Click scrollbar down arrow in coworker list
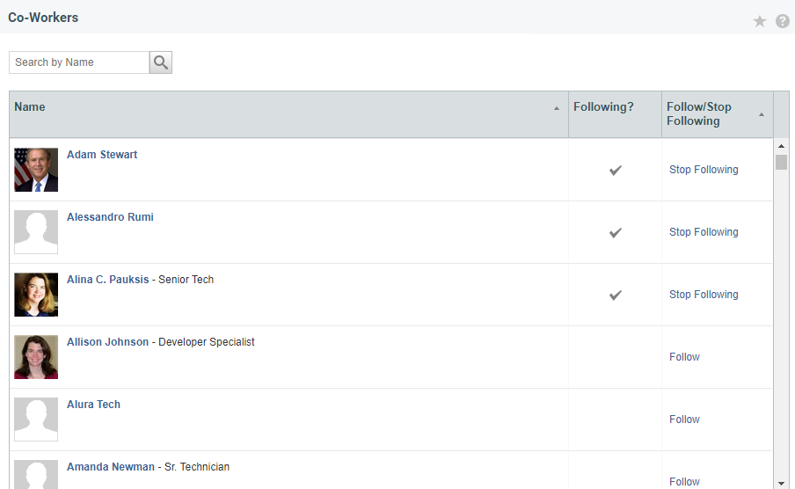Screen dimensions: 795x489 (x=781, y=483)
